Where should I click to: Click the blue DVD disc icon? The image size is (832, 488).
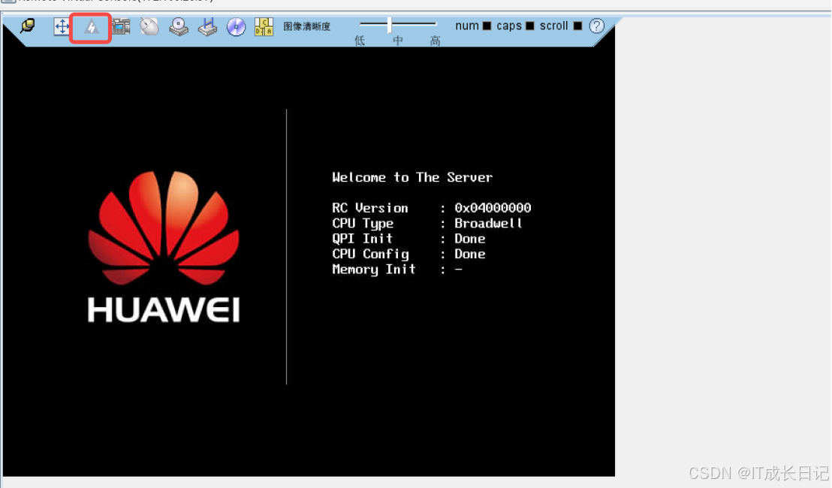point(236,26)
